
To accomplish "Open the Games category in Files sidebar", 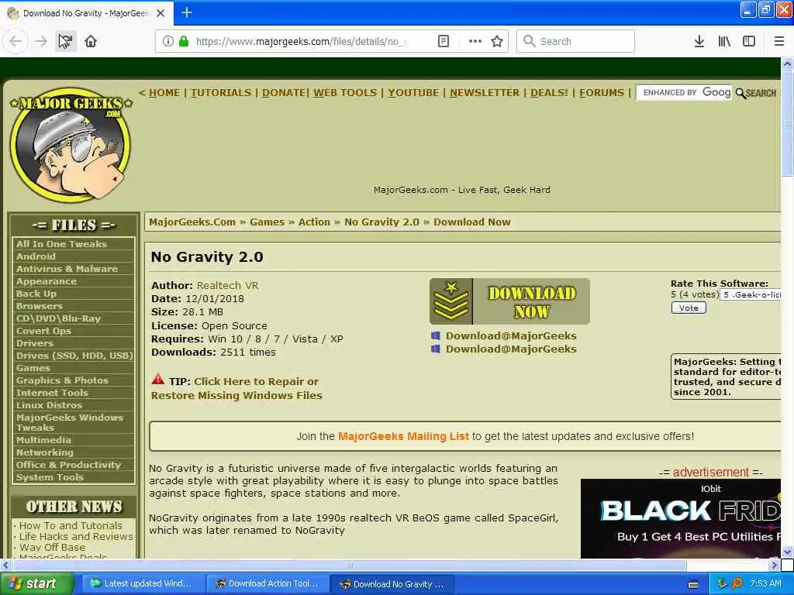I will 33,368.
